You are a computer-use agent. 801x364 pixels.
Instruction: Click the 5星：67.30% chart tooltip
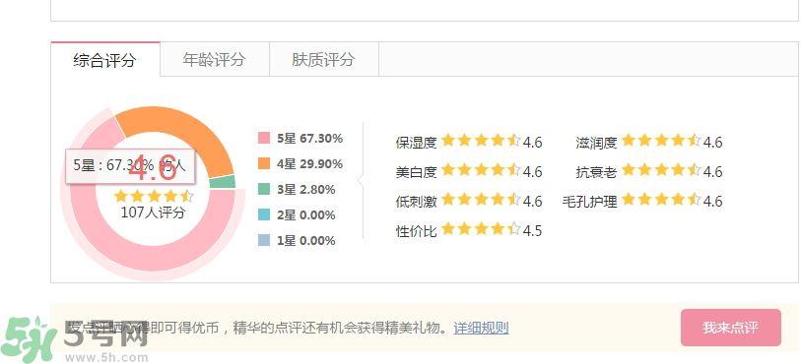click(x=131, y=166)
